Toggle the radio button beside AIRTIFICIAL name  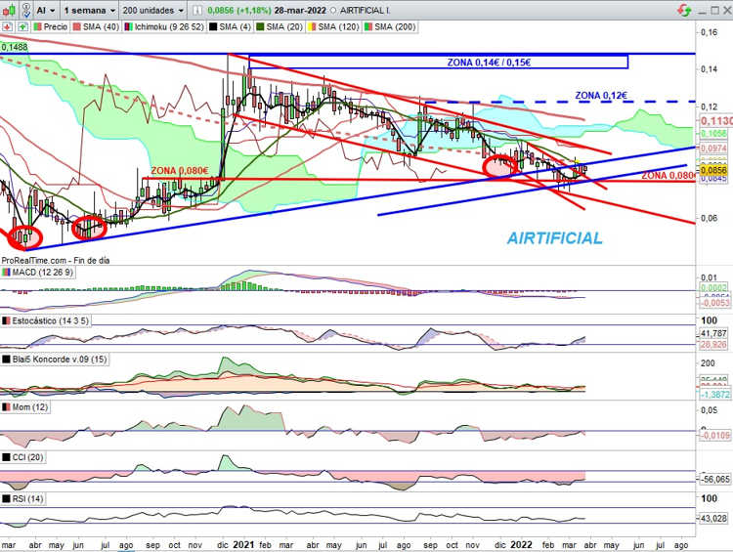[333, 11]
